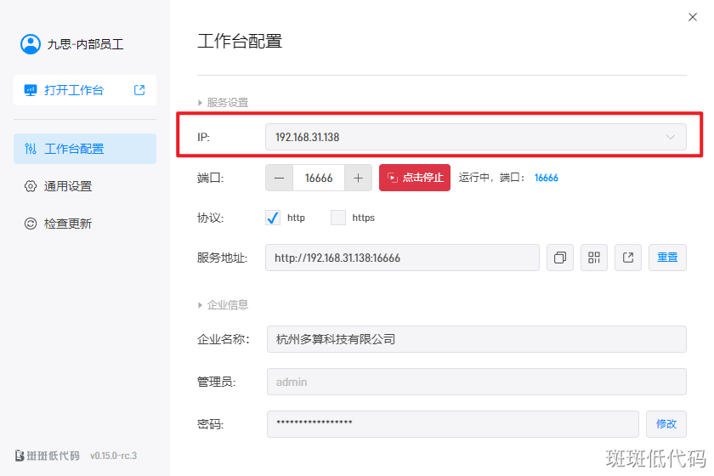The width and height of the screenshot is (714, 476).
Task: Click the external link icon beside 打开工作台
Action: [x=139, y=90]
